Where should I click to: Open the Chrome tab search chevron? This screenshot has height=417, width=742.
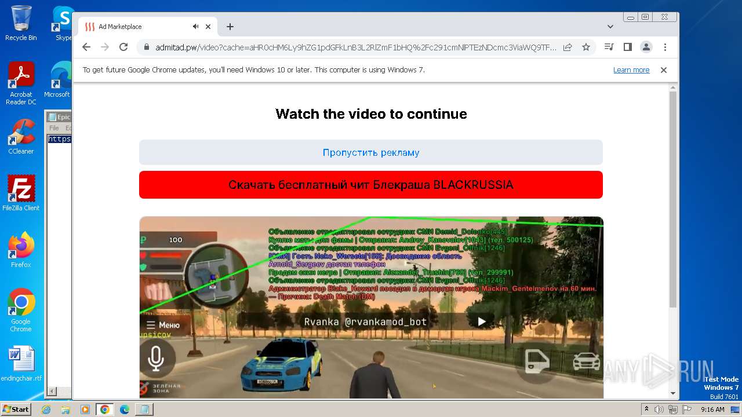pyautogui.click(x=610, y=27)
